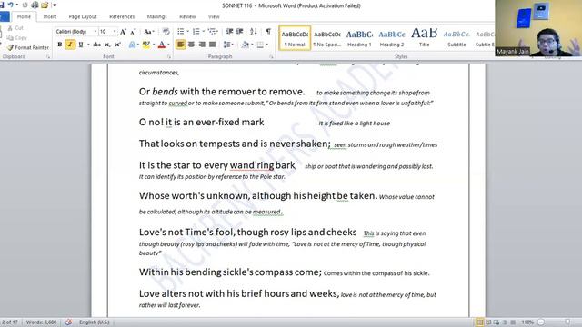The image size is (582, 327).
Task: Open the Page Layout tab
Action: point(83,16)
